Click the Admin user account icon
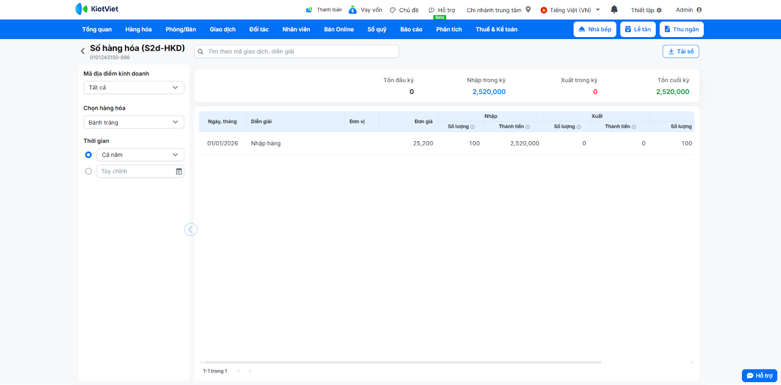 click(699, 10)
